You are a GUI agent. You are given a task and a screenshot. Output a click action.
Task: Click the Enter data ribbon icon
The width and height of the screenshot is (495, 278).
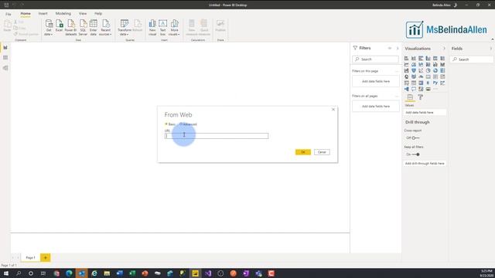click(93, 28)
